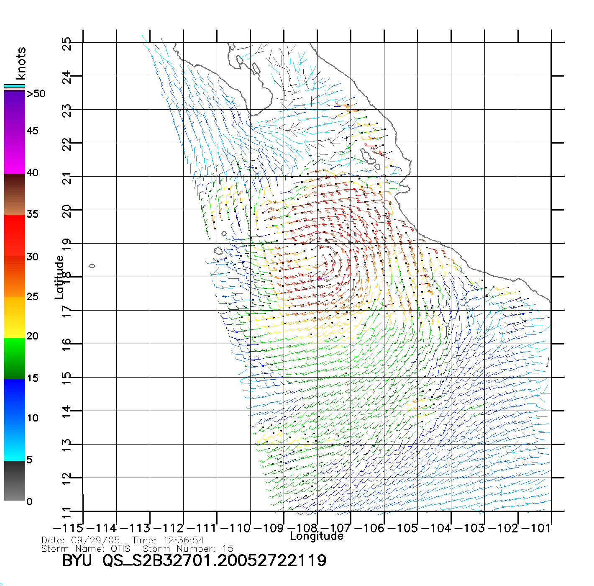This screenshot has width=594, height=586.
Task: Click the small isolated island outline west of the storm
Action: (x=92, y=266)
